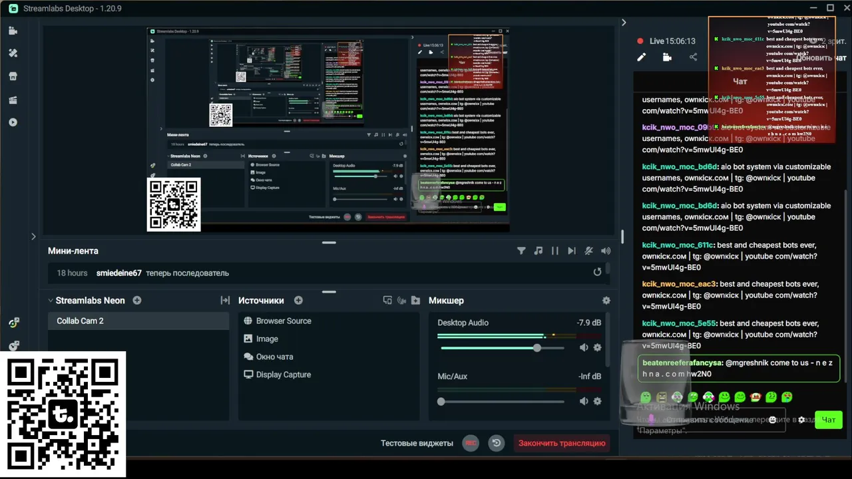Mute Mic/Aux audio
This screenshot has height=479, width=852.
pyautogui.click(x=584, y=401)
